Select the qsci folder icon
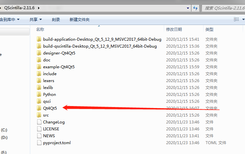 click(x=39, y=101)
